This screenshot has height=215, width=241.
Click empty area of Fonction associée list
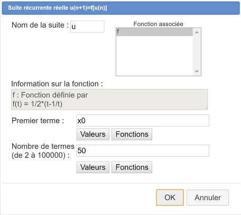pyautogui.click(x=154, y=56)
